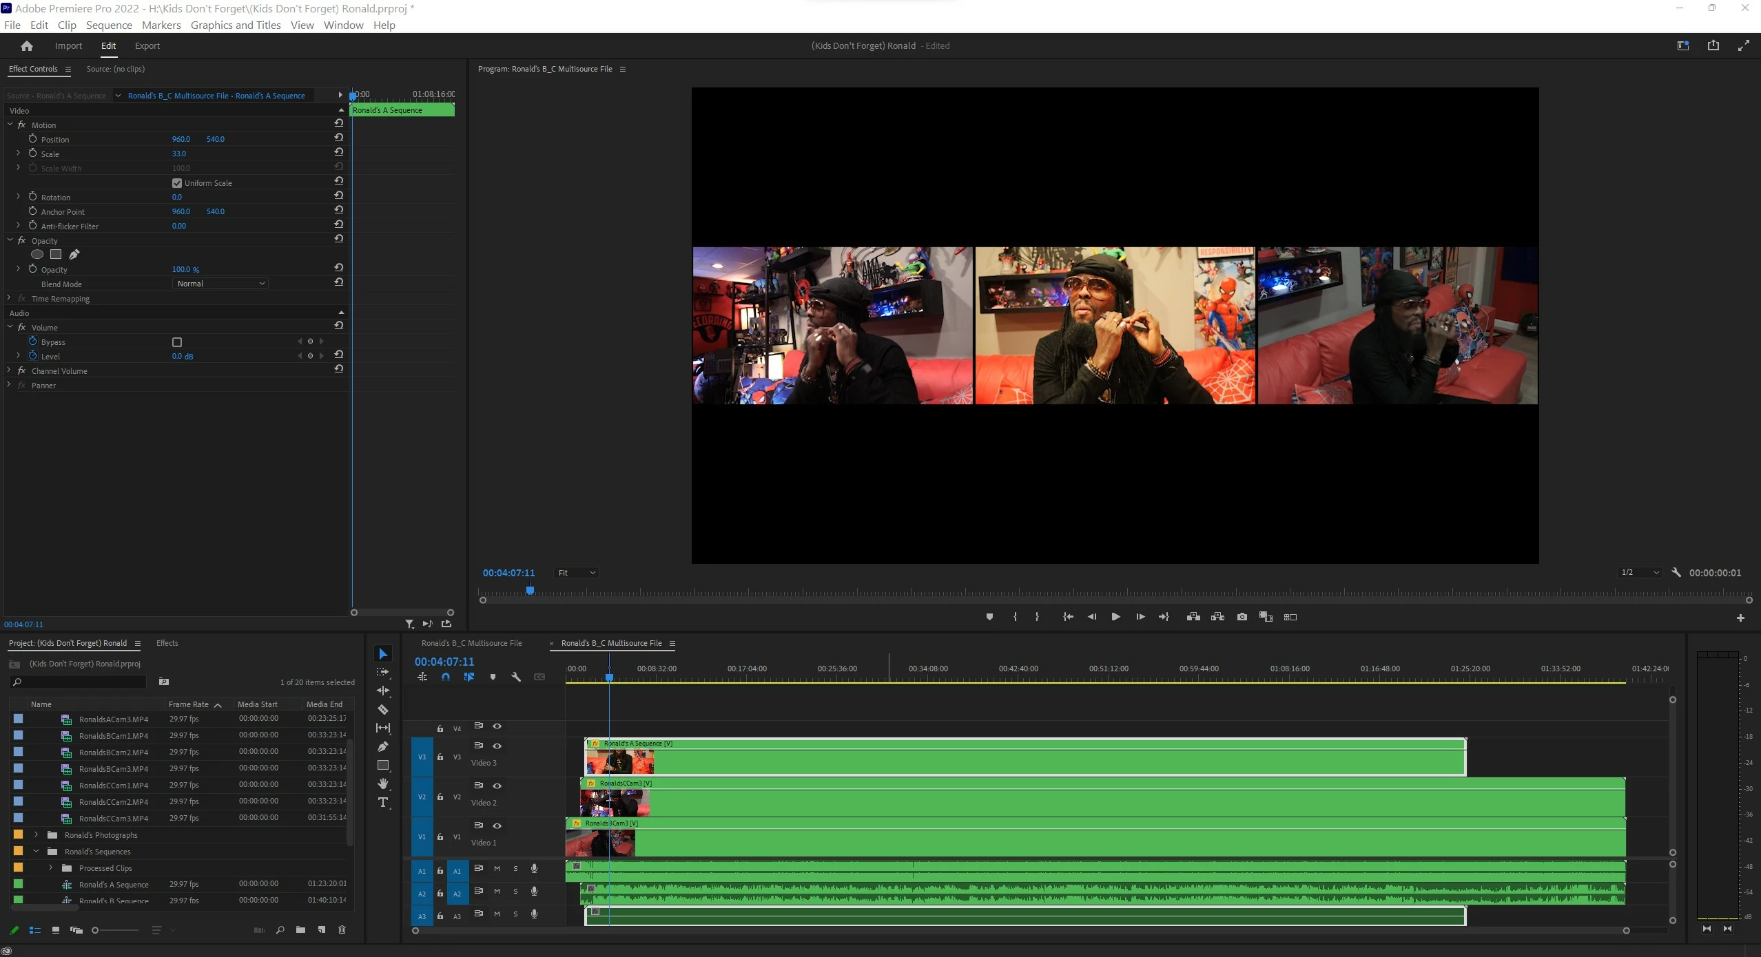Select the Pen tool in toolbar

coord(383,746)
